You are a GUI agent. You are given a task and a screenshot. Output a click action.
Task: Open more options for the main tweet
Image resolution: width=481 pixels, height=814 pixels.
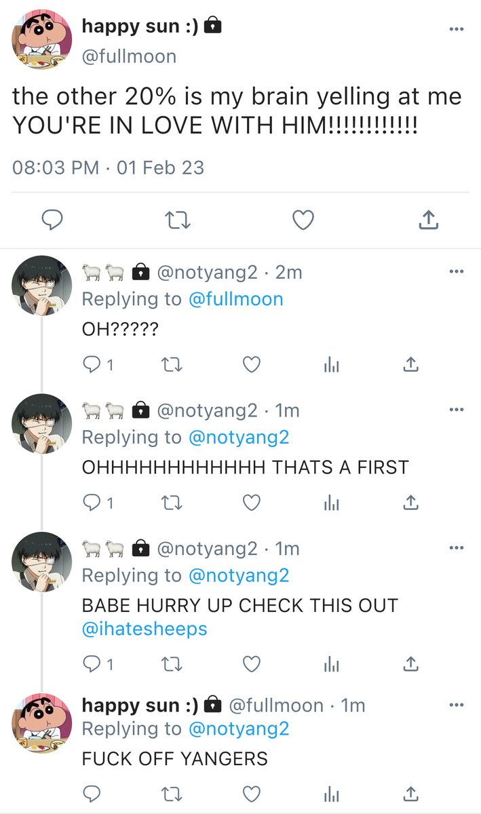[457, 28]
